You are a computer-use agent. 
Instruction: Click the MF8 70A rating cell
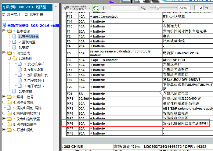(84, 133)
